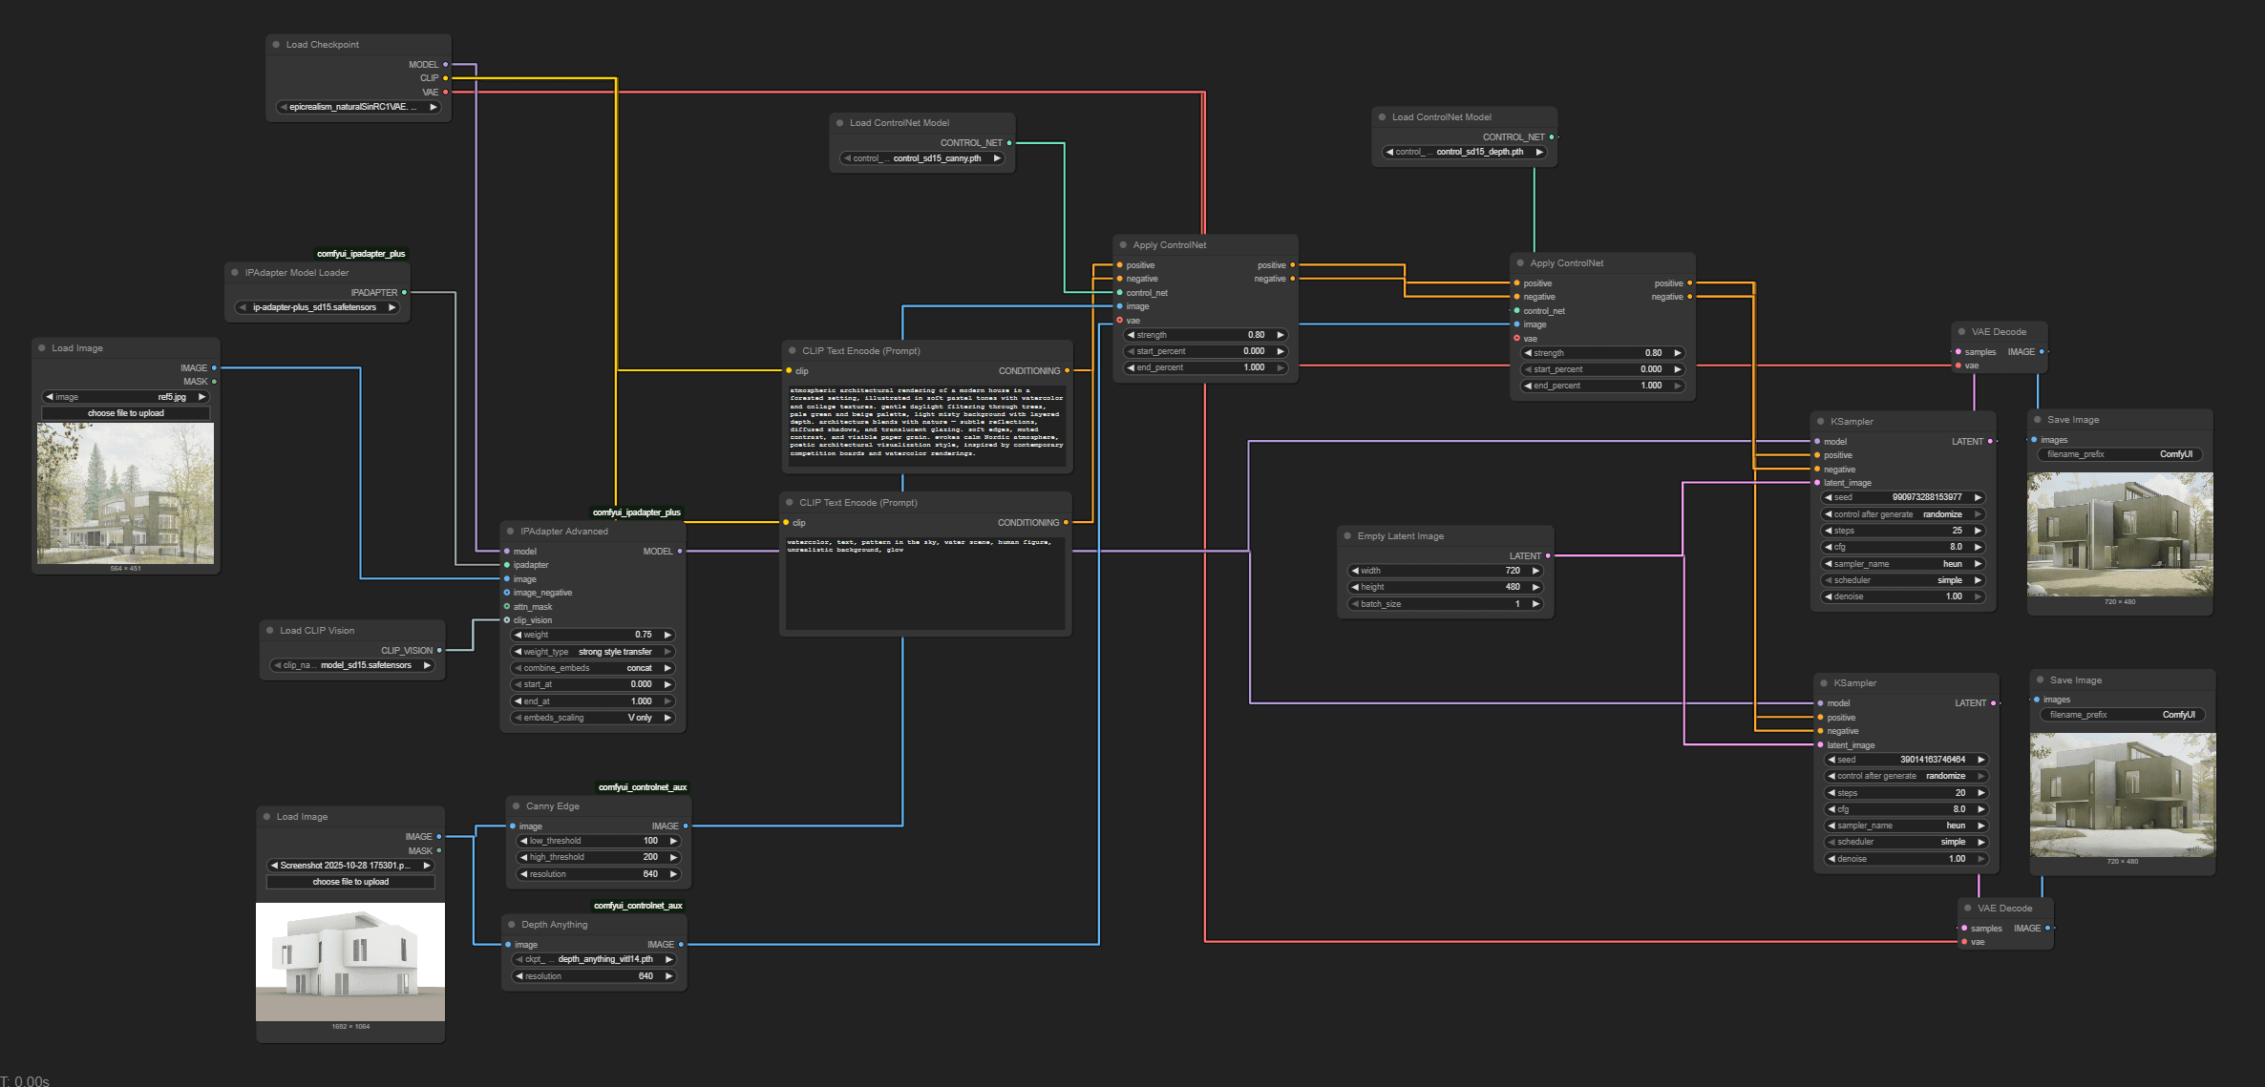Open the control_sd15_canny.pth model selector
Viewport: 2265px width, 1087px height.
coord(921,158)
